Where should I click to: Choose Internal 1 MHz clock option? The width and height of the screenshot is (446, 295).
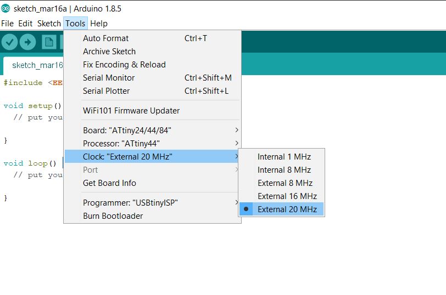[284, 157]
